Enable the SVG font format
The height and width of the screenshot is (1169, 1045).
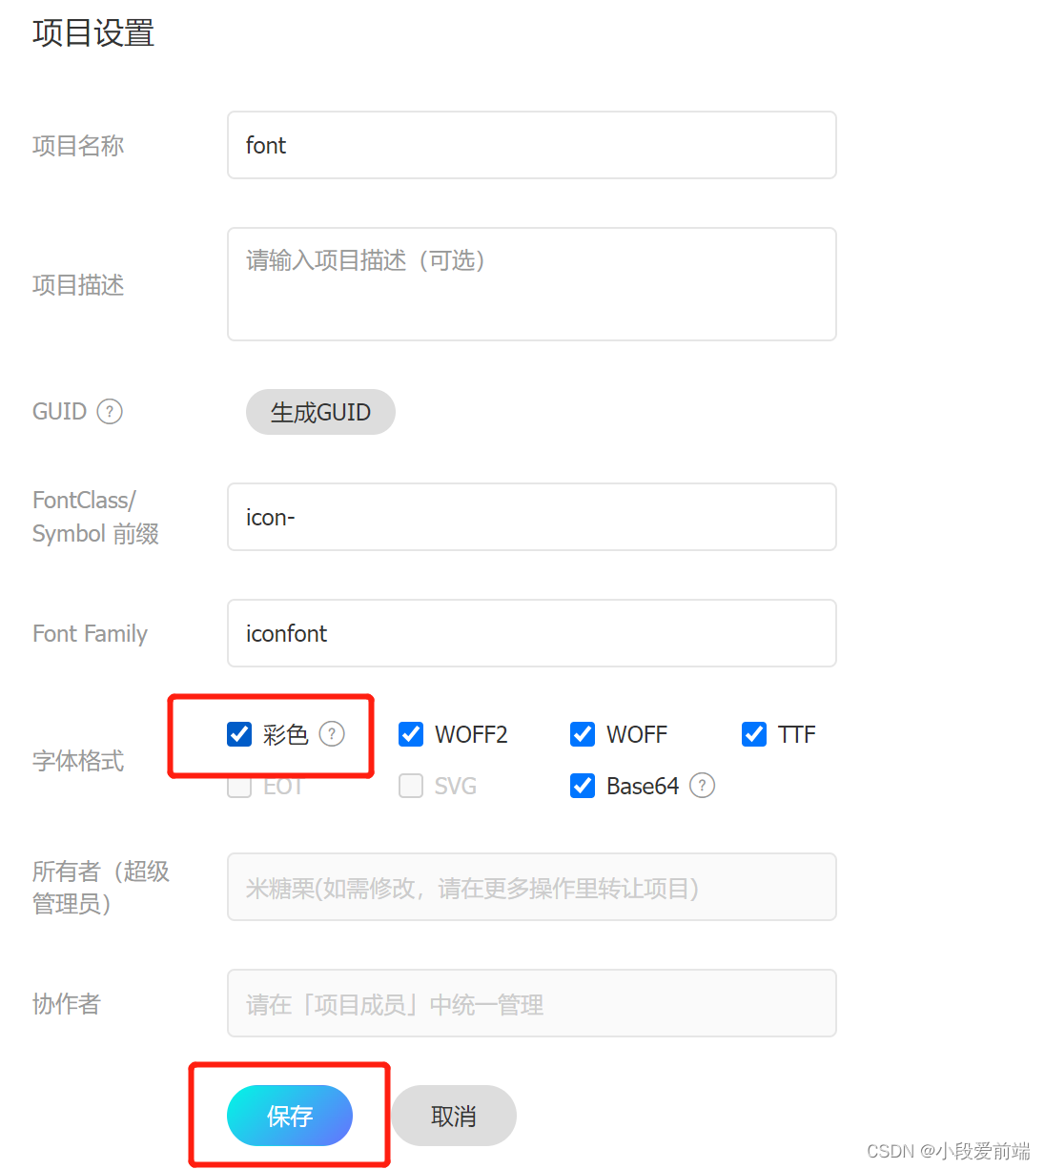point(410,786)
